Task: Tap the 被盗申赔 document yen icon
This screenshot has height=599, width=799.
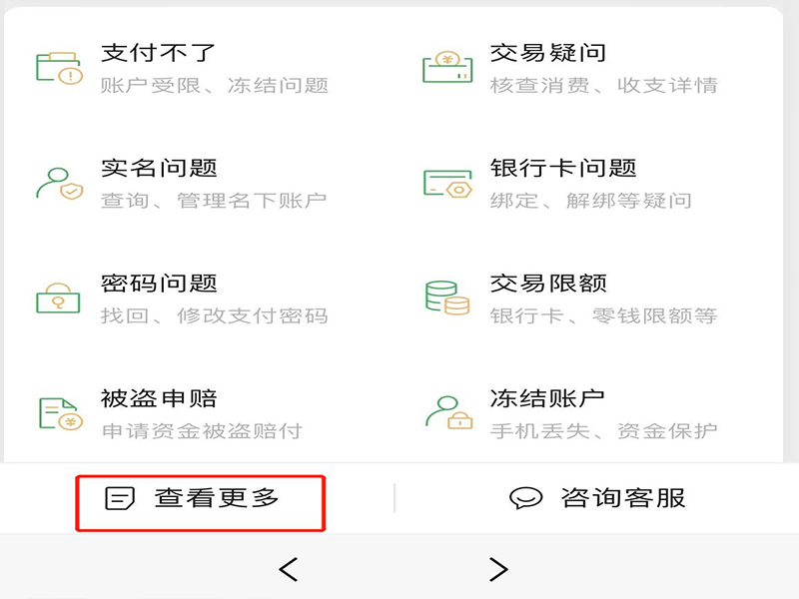Action: [x=61, y=414]
